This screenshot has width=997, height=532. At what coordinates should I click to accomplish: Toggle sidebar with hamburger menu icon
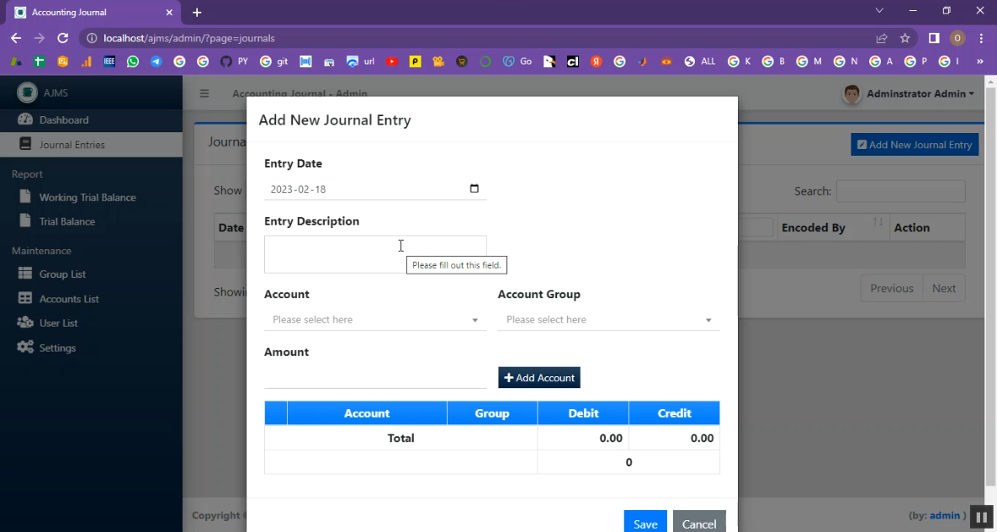point(204,93)
